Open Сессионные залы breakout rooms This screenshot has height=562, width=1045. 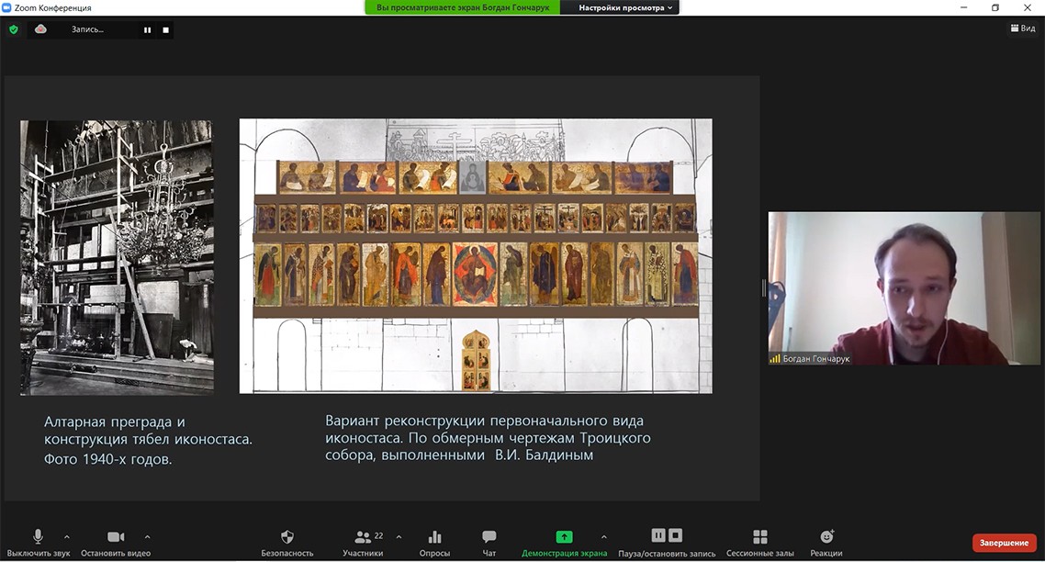click(x=759, y=543)
